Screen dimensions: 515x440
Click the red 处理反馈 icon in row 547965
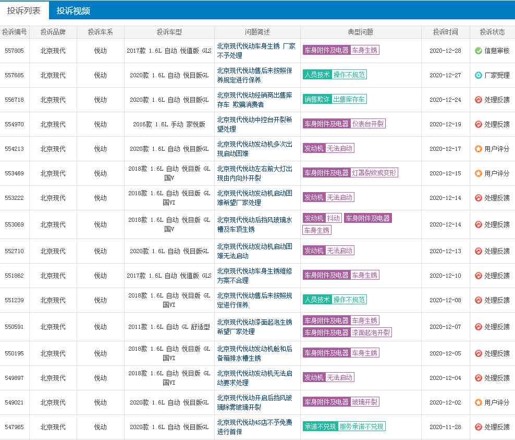click(478, 427)
